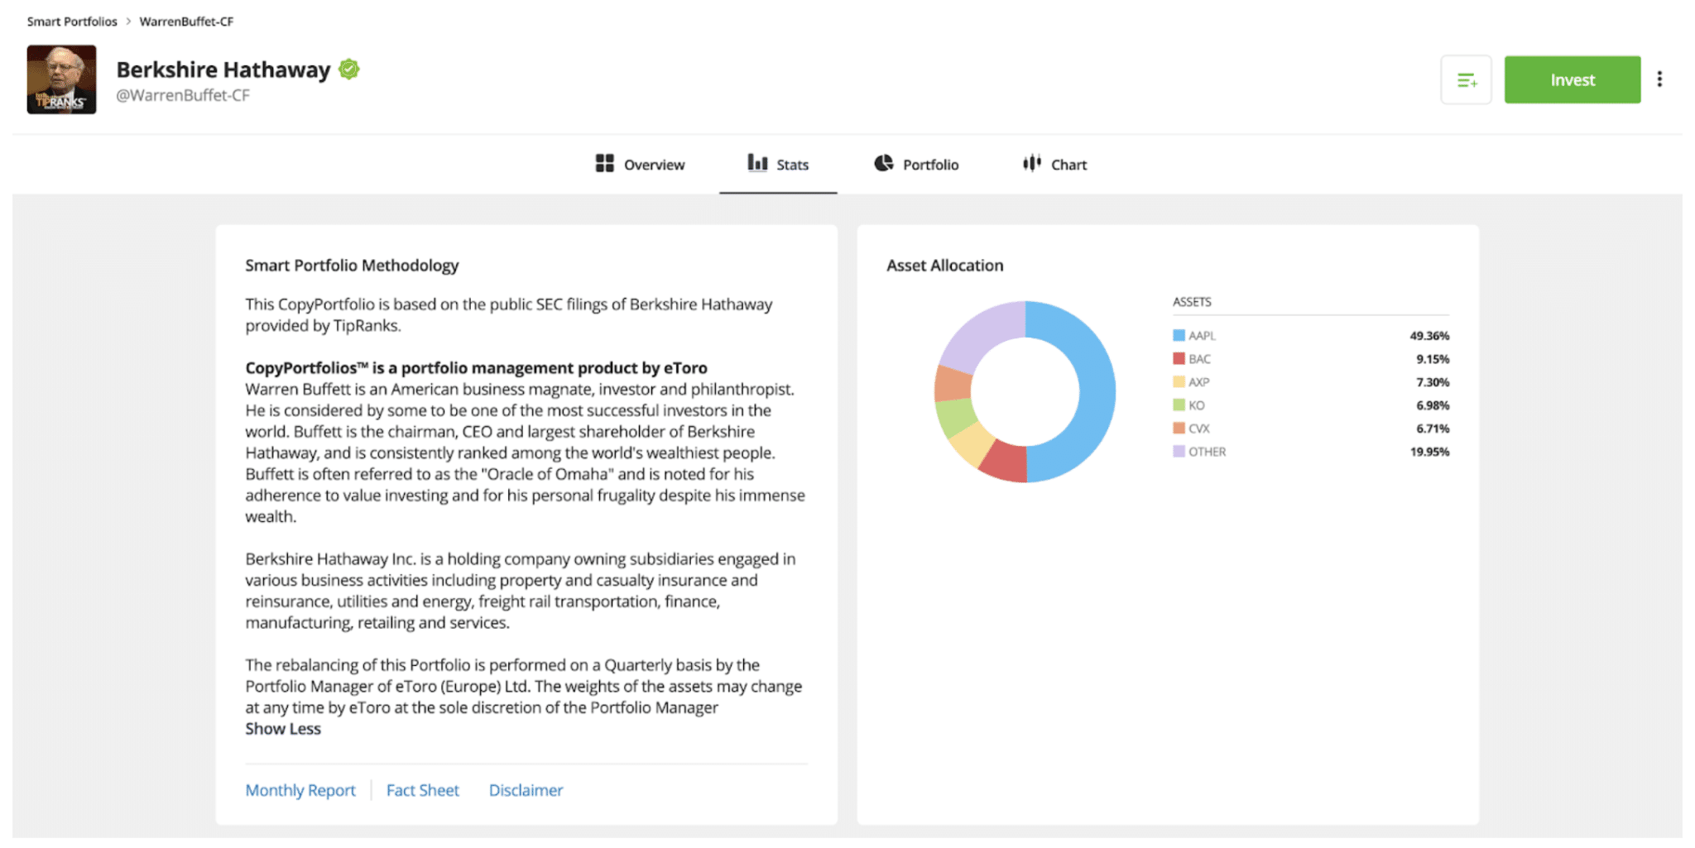Click the CVX orange color swatch

click(1179, 428)
